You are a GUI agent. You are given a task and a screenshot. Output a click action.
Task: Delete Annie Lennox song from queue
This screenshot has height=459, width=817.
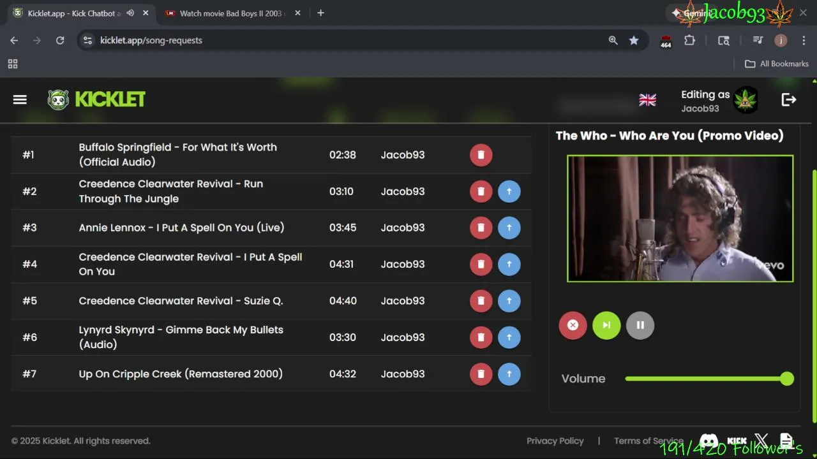point(481,228)
